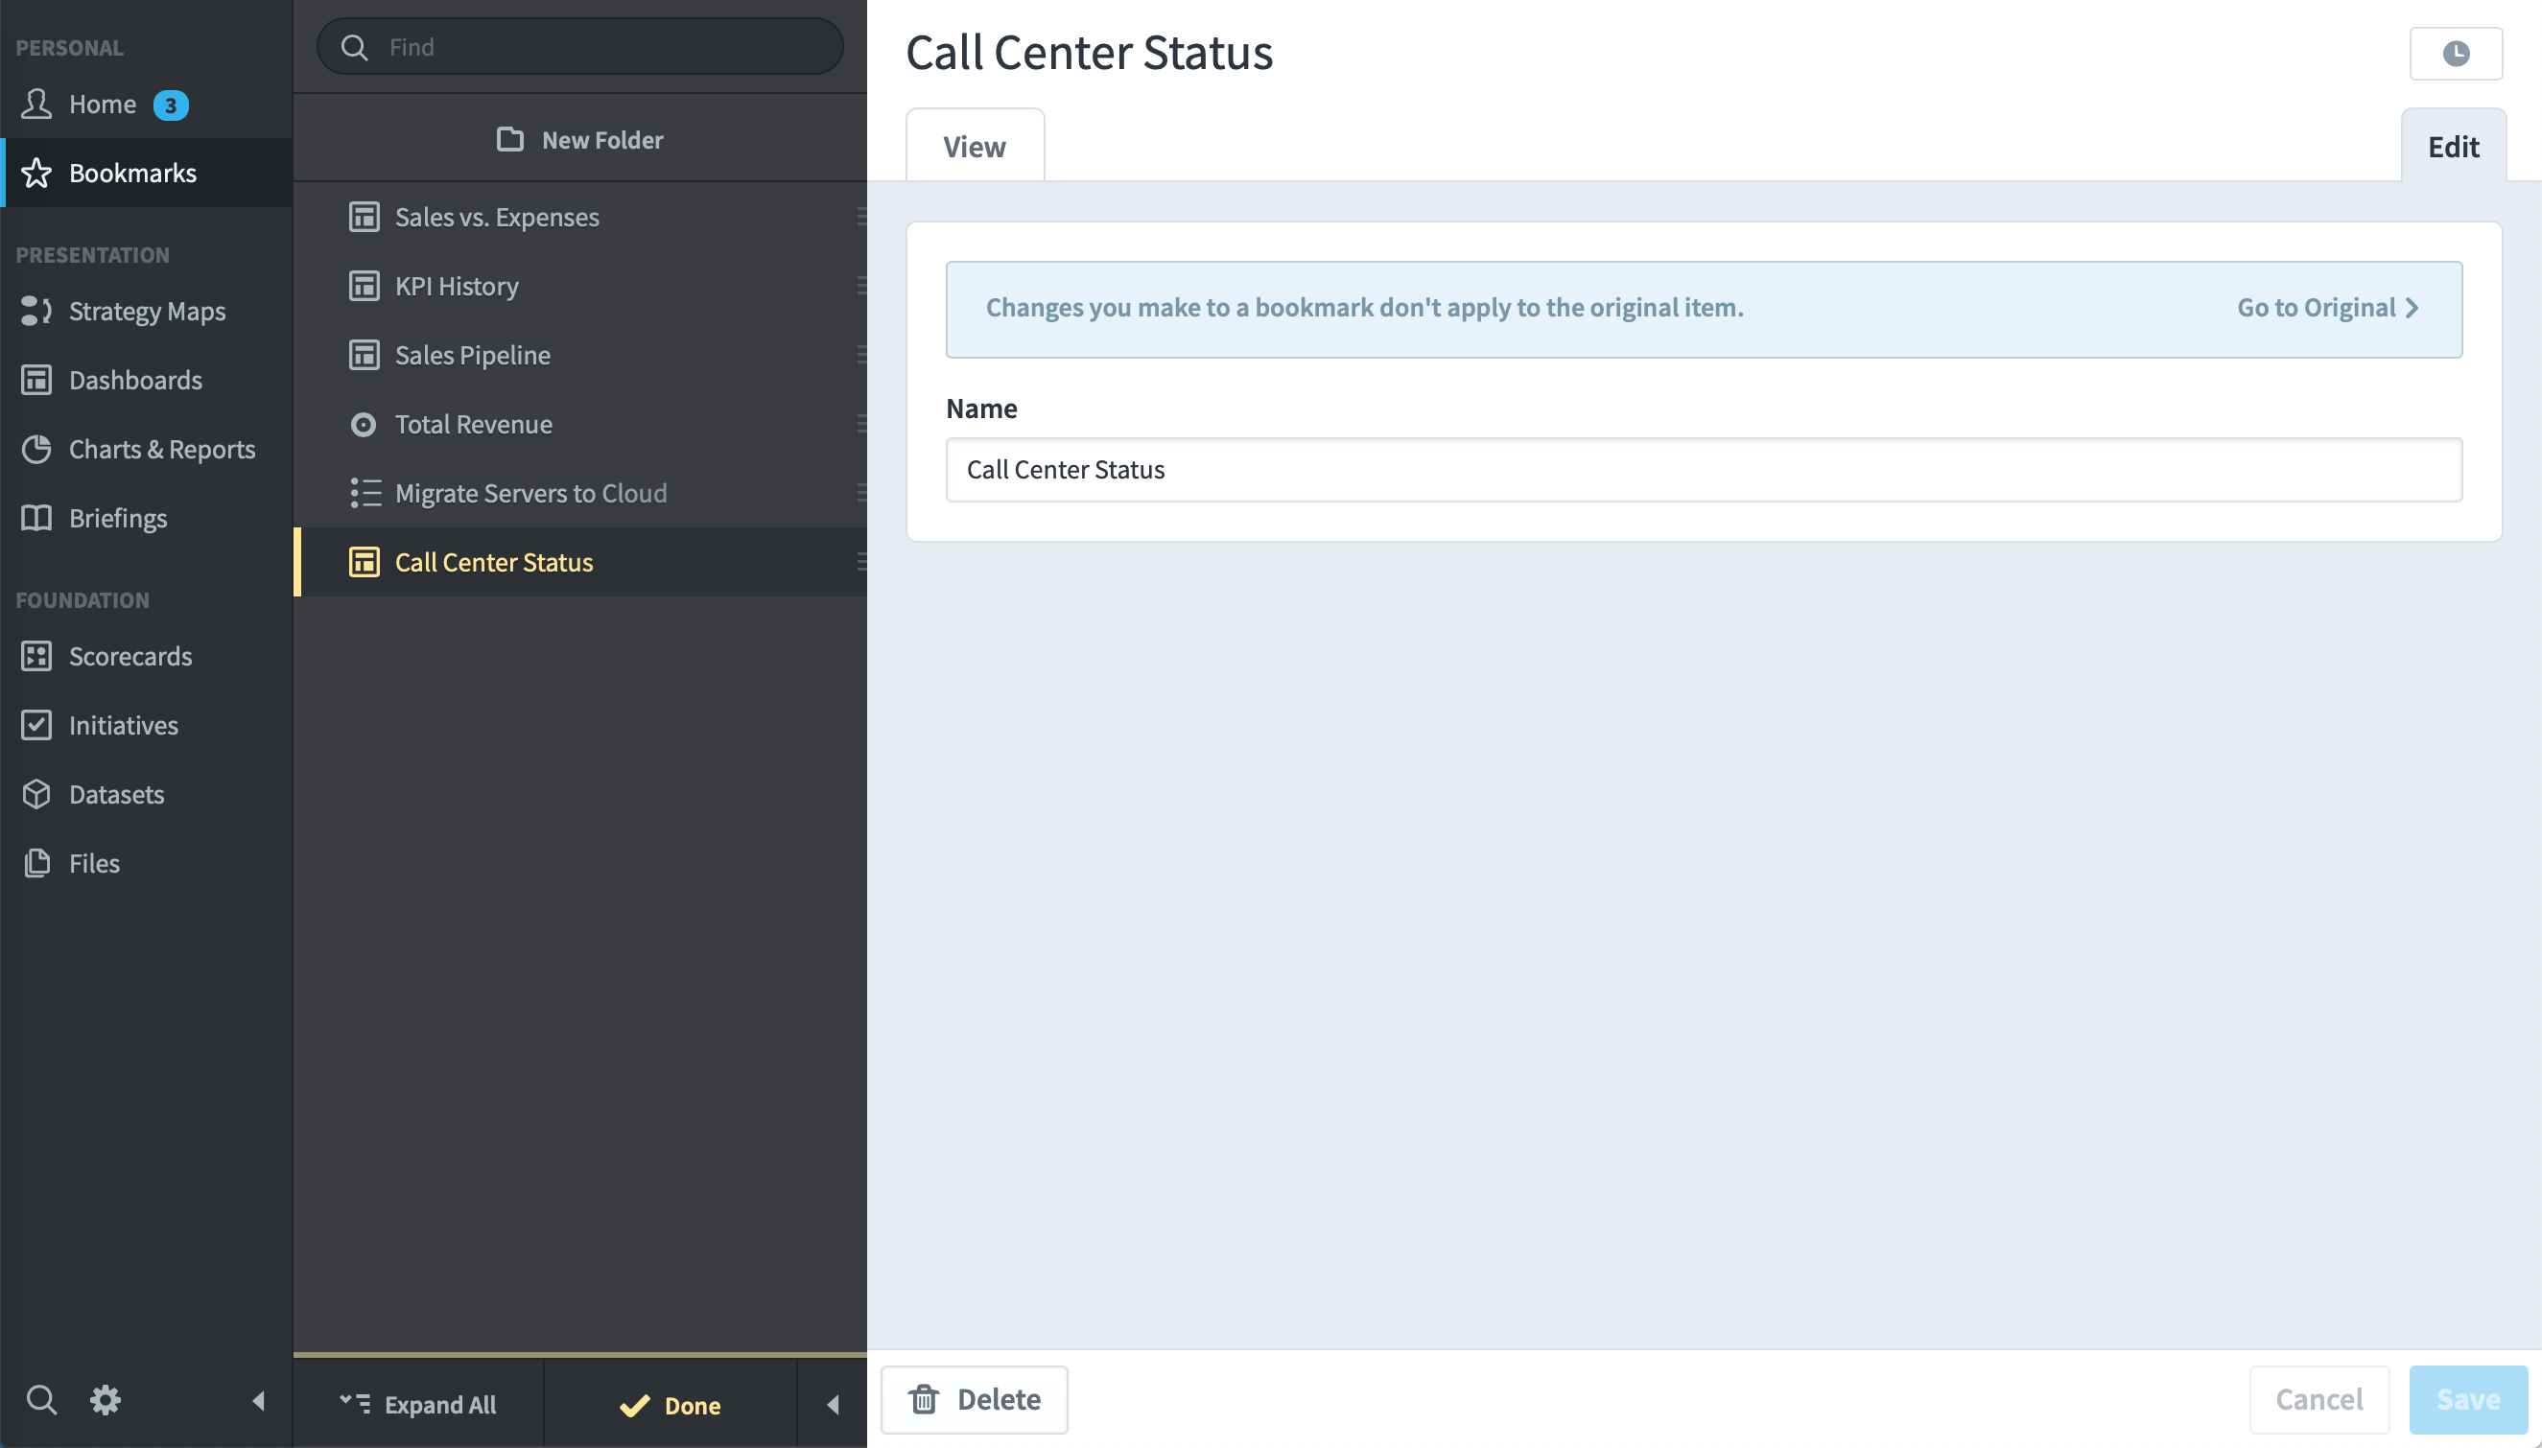Create a New Folder

579,140
